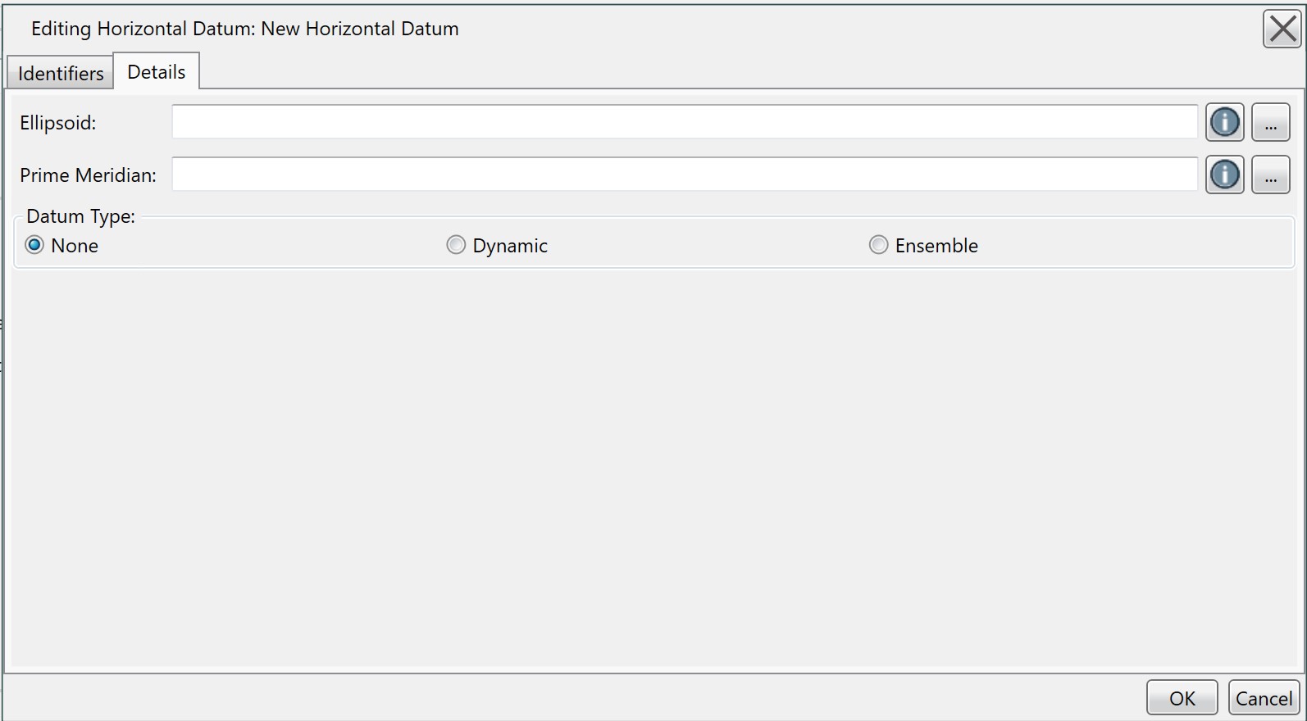Screen dimensions: 1307x721
Task: Select the None datum type
Action: (x=34, y=246)
